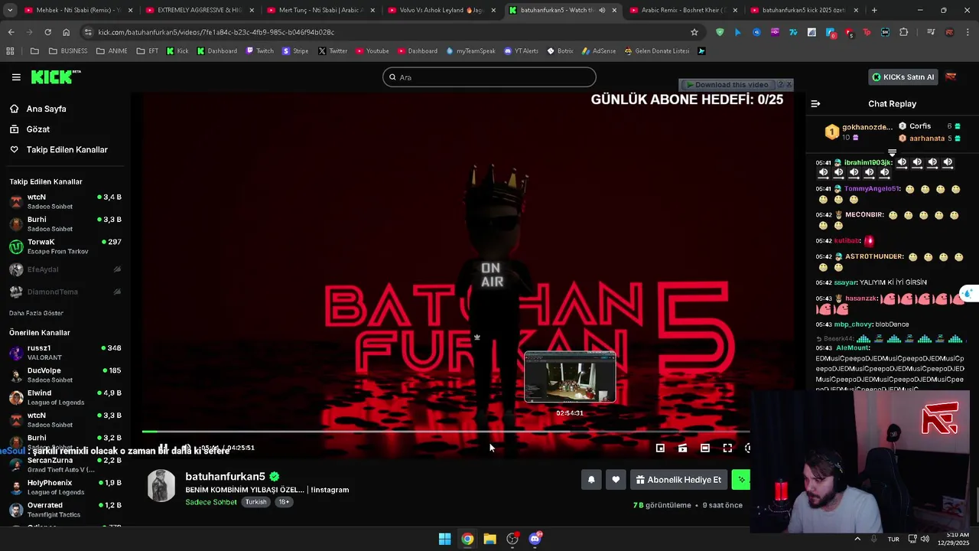Mute the current batuhanfurkan5 Kick tab

[x=602, y=10]
